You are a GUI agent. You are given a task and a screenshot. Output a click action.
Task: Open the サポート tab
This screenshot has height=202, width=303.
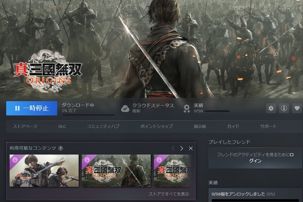269,126
